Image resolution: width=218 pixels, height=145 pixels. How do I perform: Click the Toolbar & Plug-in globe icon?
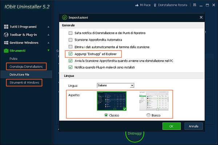tap(6, 35)
